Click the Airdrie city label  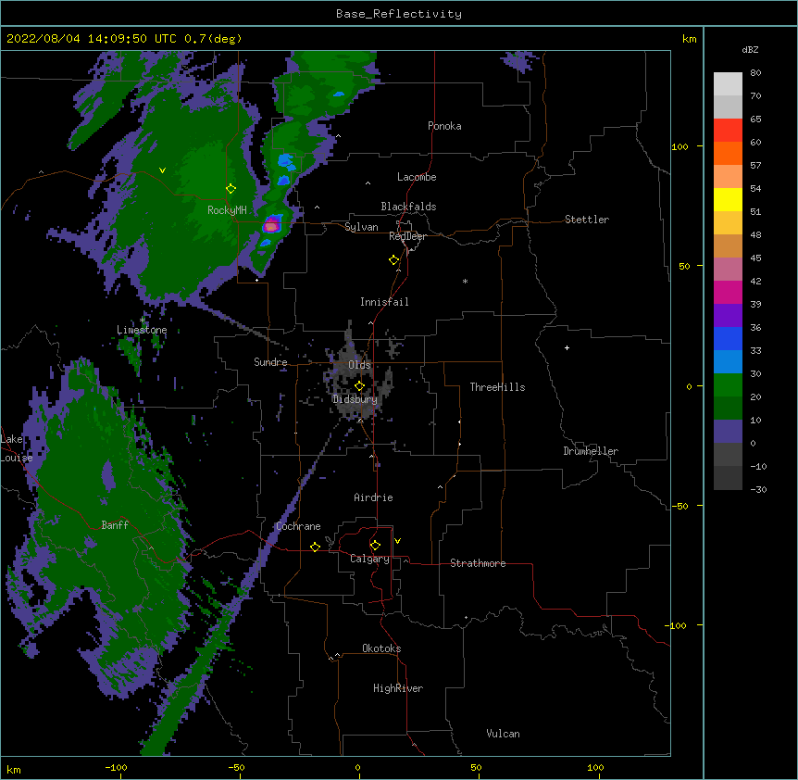click(373, 497)
